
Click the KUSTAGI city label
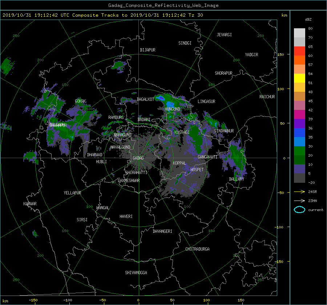click(182, 132)
